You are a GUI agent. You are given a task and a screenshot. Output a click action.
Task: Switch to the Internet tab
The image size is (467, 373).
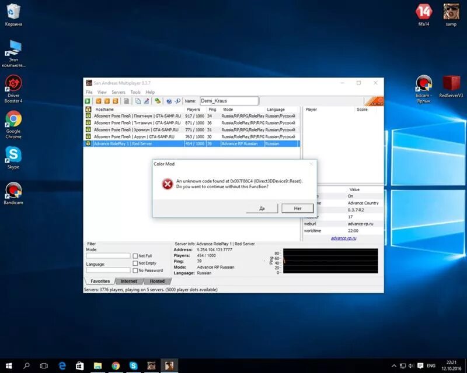point(128,281)
